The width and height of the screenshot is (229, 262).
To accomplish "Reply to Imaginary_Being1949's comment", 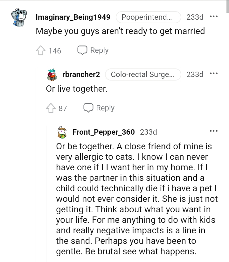I will click(x=99, y=50).
